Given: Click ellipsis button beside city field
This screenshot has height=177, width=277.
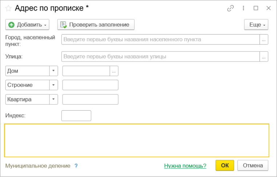Looking at the screenshot, I should (x=264, y=39).
